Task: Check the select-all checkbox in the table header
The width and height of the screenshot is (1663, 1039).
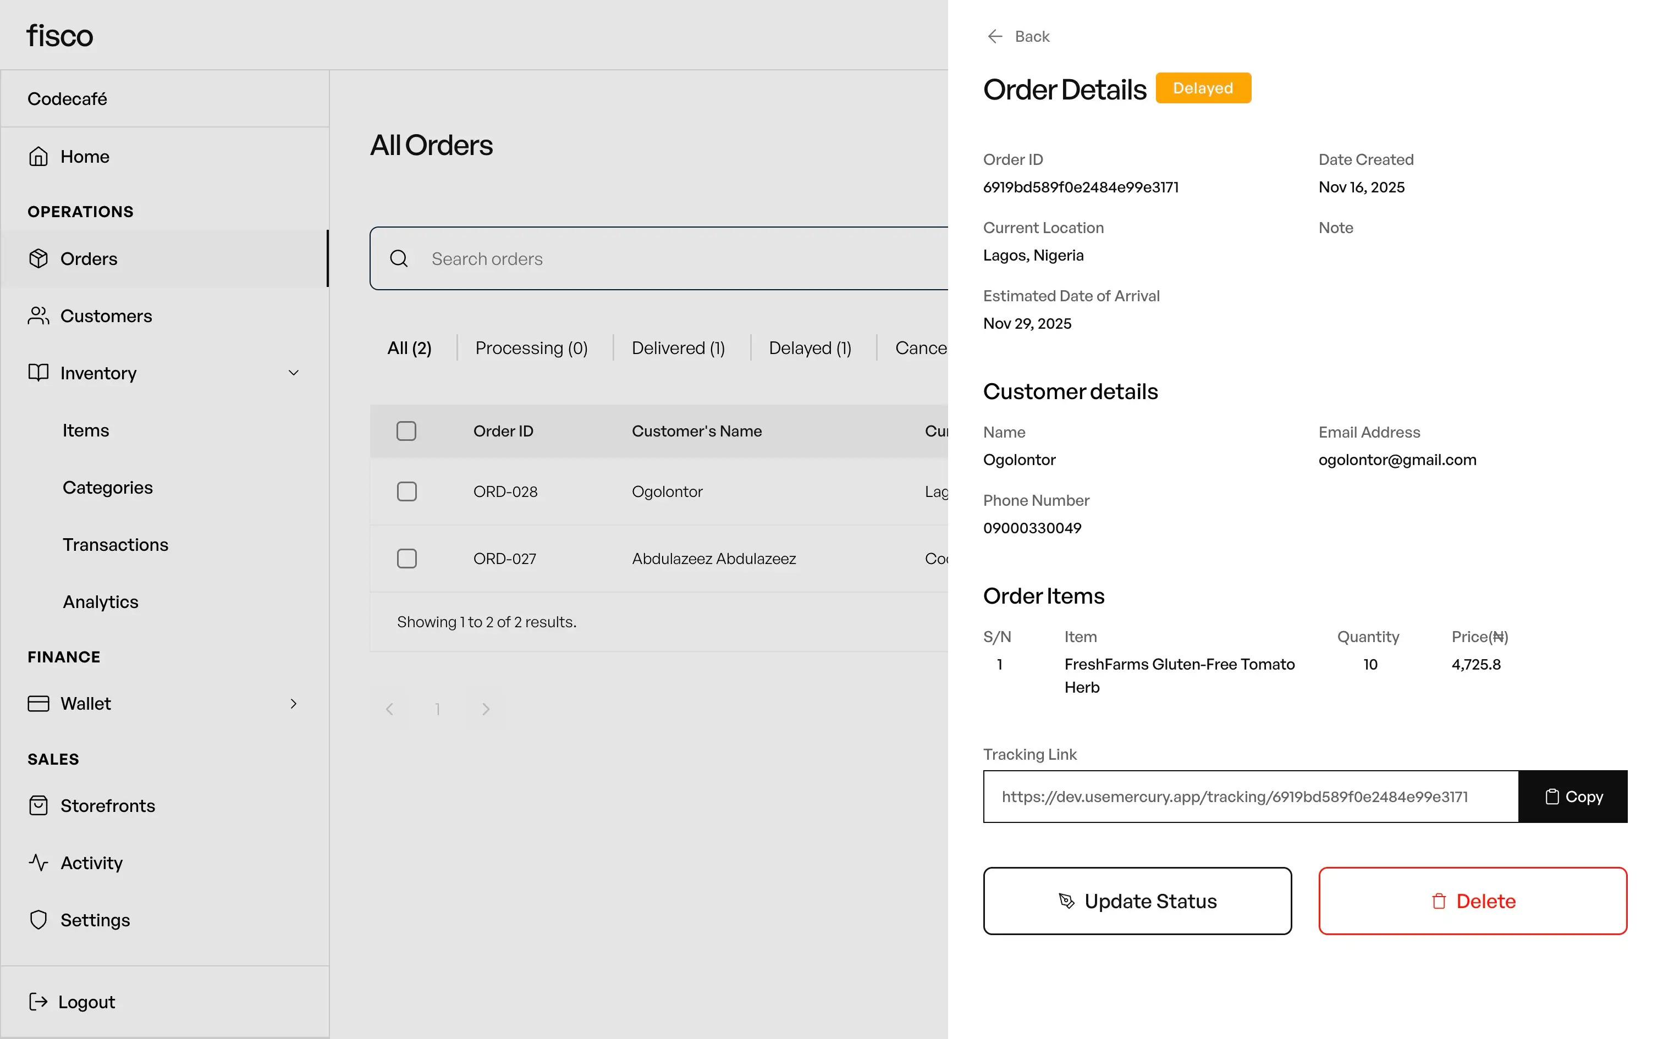Action: pyautogui.click(x=406, y=431)
